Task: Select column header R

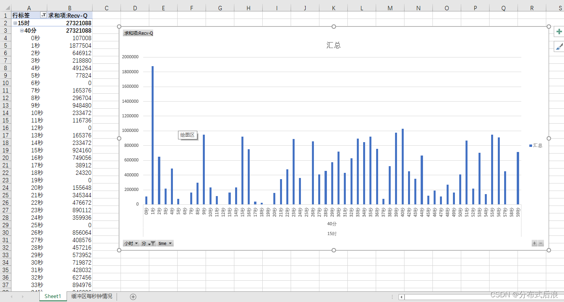Action: pyautogui.click(x=532, y=8)
